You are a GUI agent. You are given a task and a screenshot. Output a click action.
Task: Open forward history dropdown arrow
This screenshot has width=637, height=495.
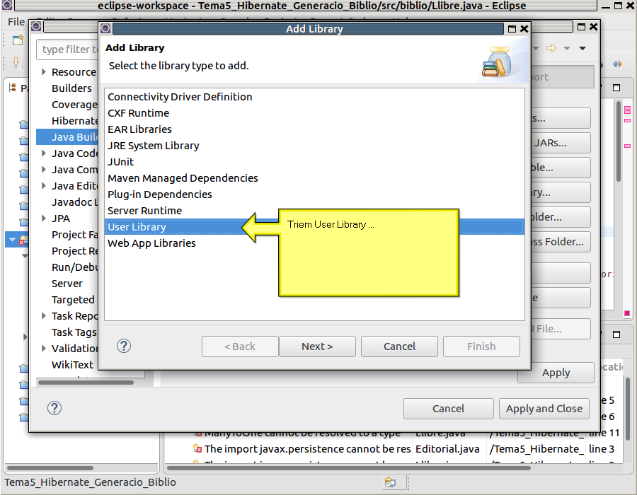(x=567, y=48)
